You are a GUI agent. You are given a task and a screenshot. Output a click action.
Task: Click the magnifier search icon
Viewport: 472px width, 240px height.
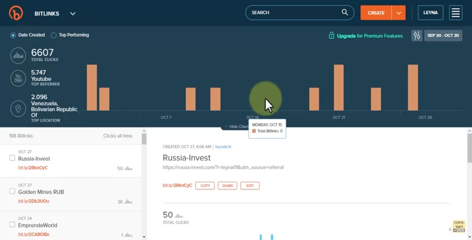[345, 12]
